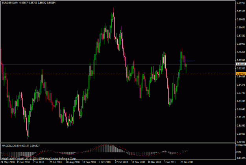Click the 25 Jan 2011 date label
Image resolution: width=246 pixels, height=165 pixels.
click(187, 162)
